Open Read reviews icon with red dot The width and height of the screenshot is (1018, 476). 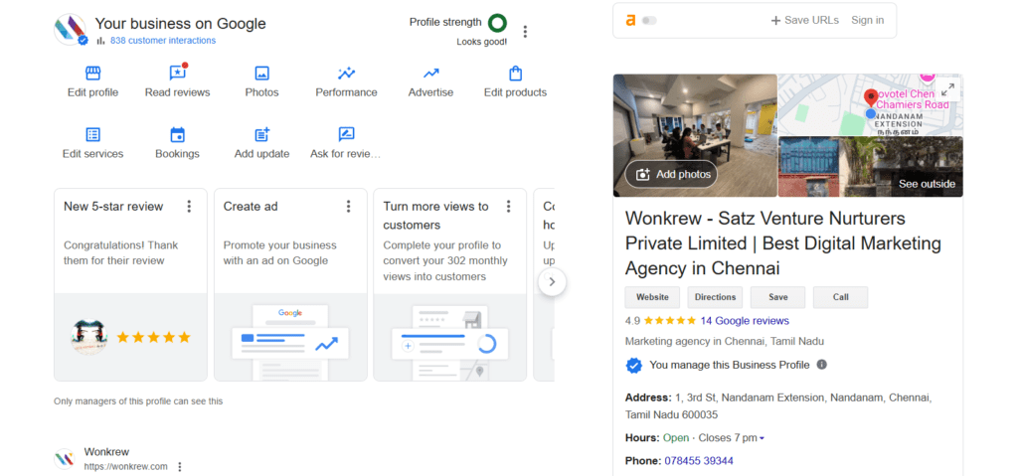coord(177,73)
